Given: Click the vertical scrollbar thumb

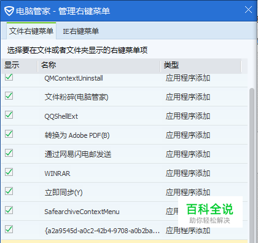Looking at the screenshot, I should (252, 165).
